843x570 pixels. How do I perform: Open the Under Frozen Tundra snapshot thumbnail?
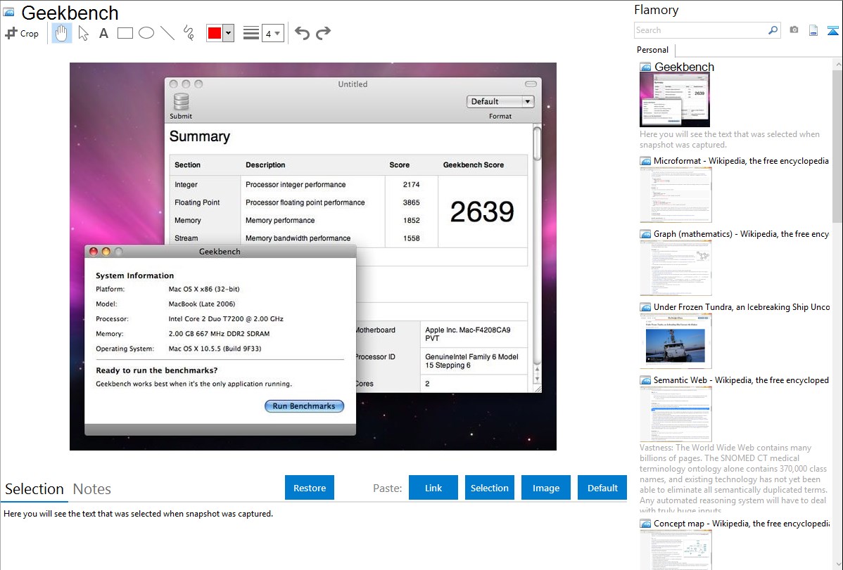tap(676, 341)
